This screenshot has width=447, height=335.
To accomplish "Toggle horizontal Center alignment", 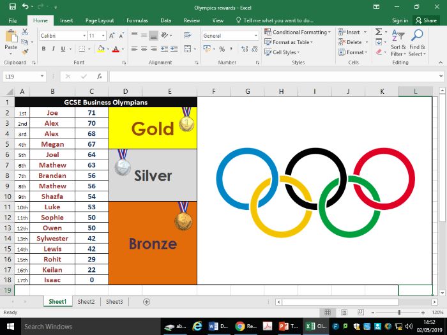I will [144, 49].
